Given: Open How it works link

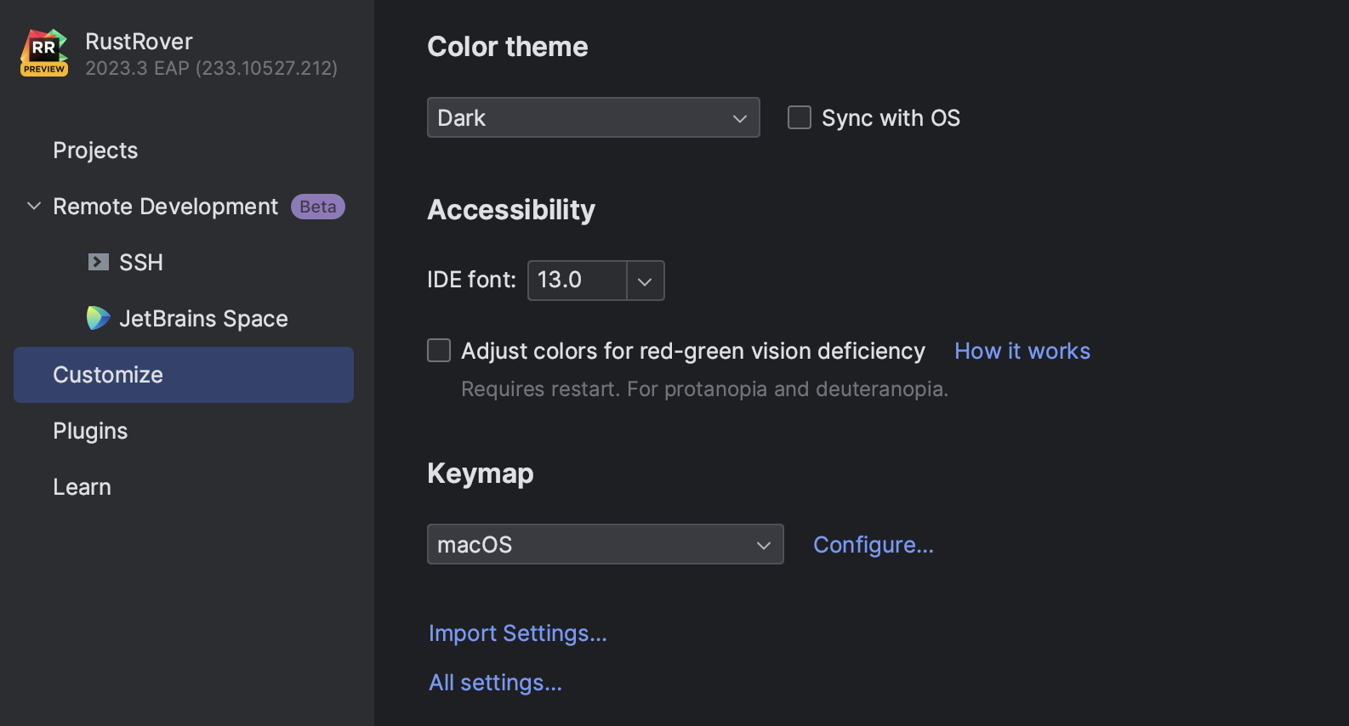Looking at the screenshot, I should point(1022,351).
